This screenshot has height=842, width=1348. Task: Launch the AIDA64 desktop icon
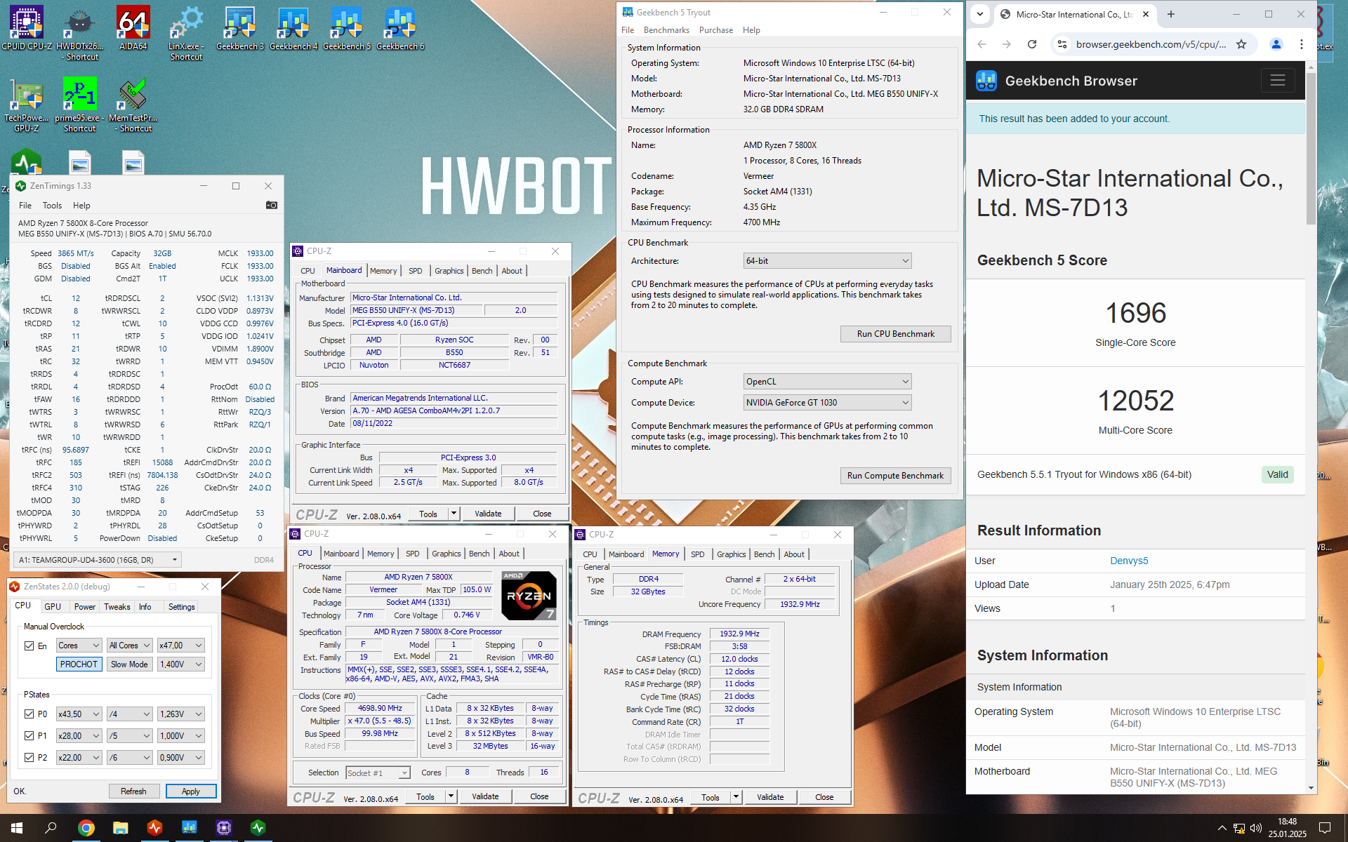pyautogui.click(x=133, y=28)
